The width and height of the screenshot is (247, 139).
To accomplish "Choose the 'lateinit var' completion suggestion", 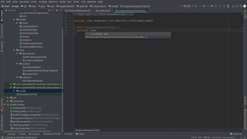I will [128, 34].
